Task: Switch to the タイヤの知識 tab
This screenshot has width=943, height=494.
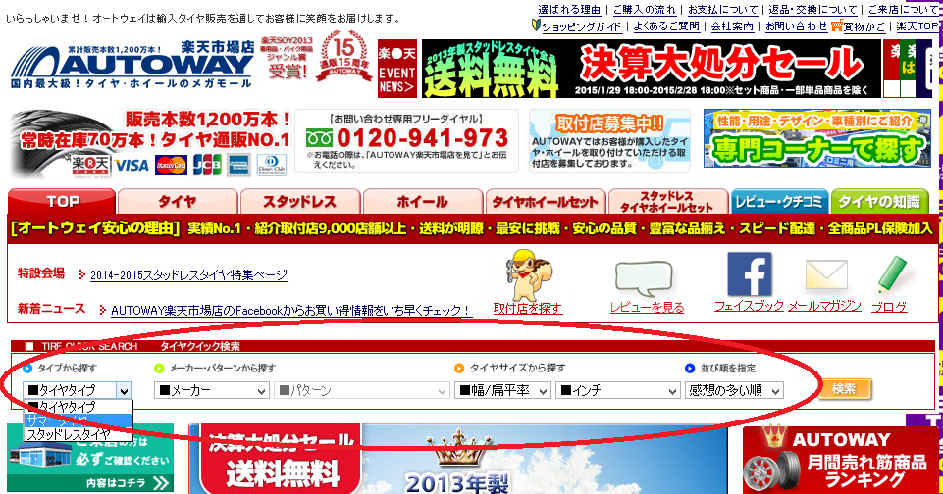Action: click(x=879, y=202)
